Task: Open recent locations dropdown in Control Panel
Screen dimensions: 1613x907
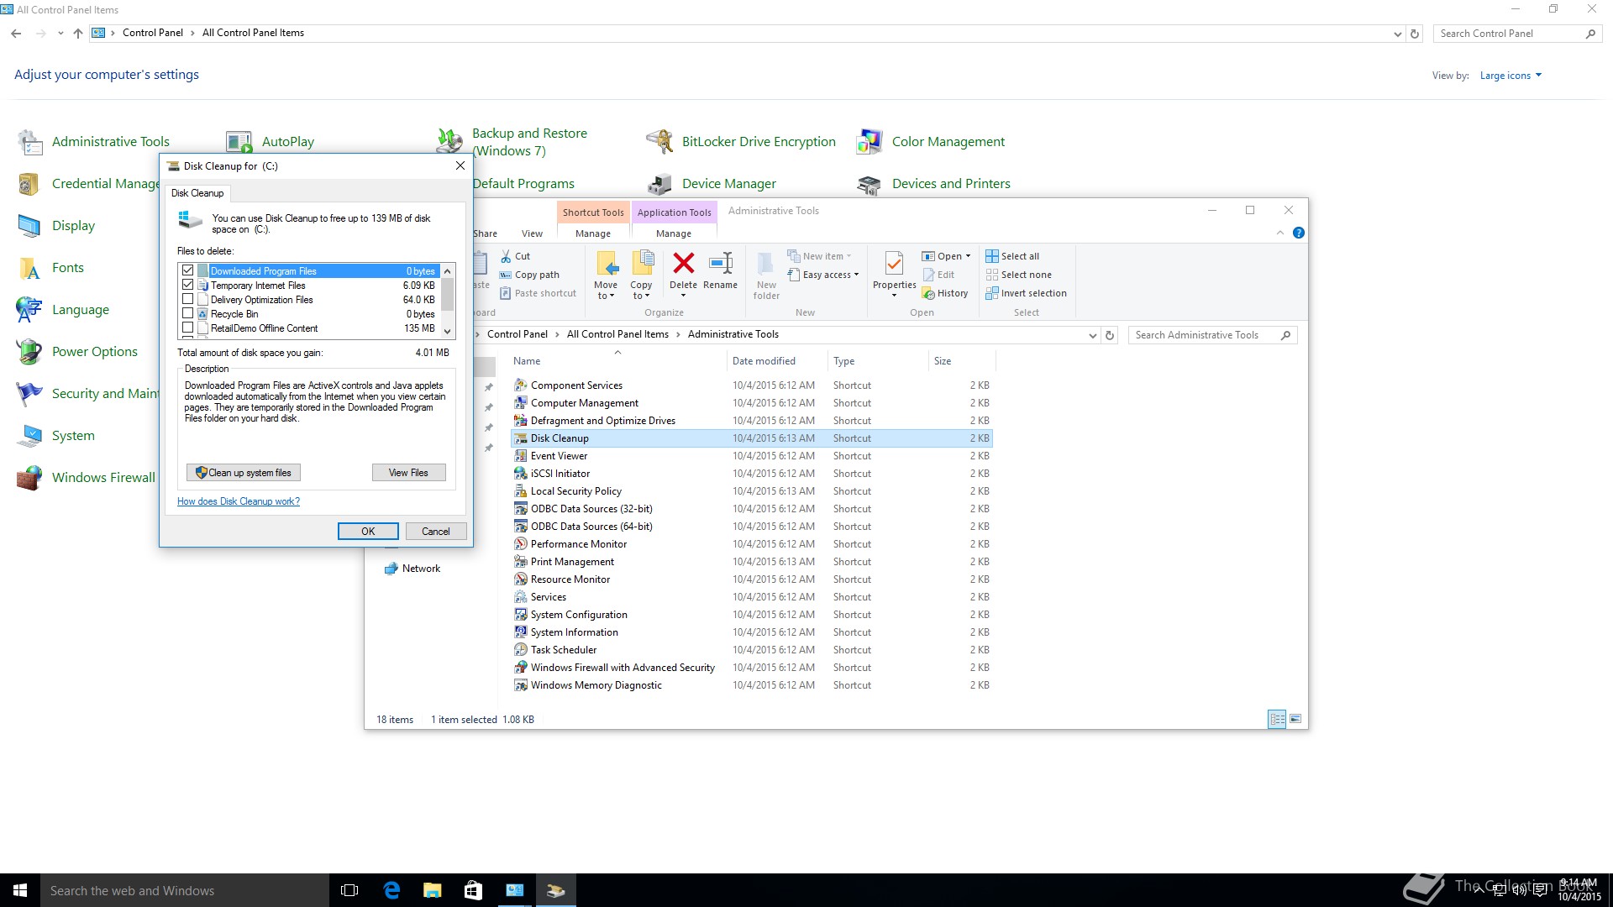Action: [x=60, y=34]
